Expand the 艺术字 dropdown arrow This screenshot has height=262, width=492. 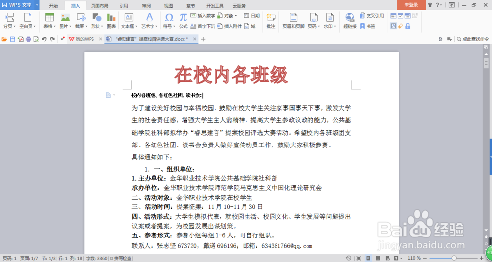(x=157, y=27)
